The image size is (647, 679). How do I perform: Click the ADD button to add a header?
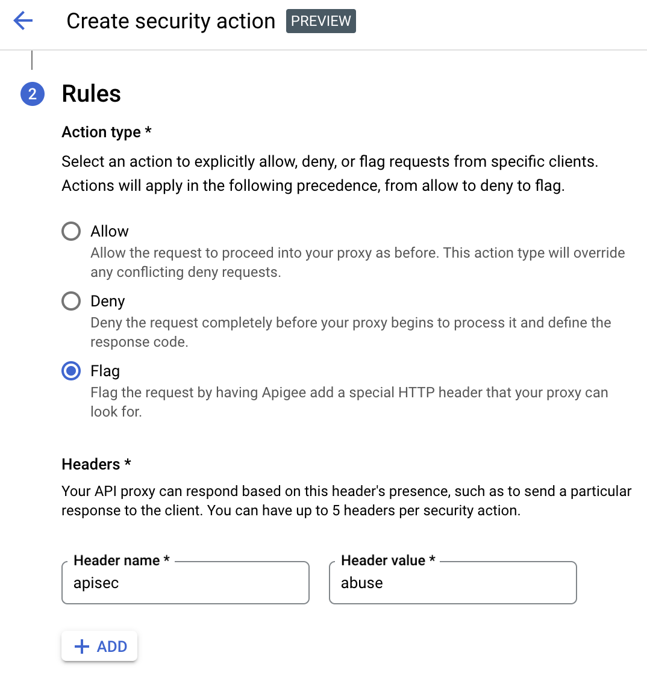(x=99, y=646)
